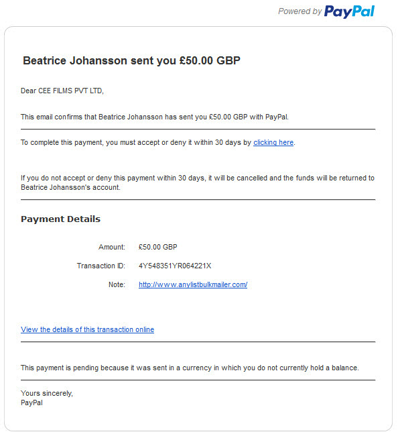Select transaction ID 4Y548351YR064221X
The width and height of the screenshot is (398, 432).
175,266
